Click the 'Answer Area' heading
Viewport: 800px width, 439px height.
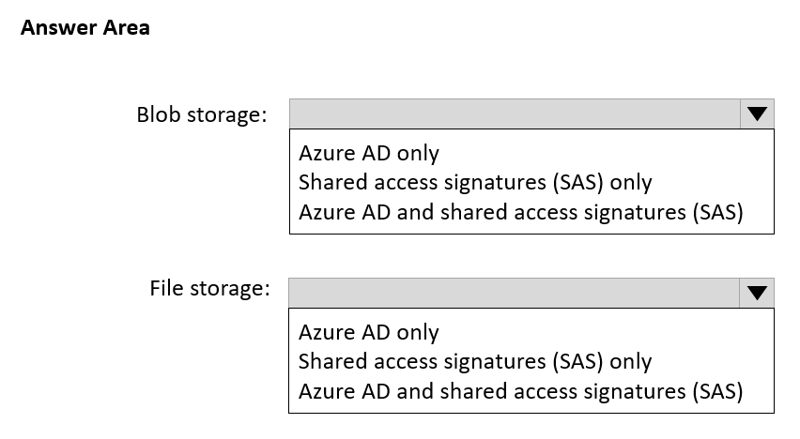click(85, 28)
